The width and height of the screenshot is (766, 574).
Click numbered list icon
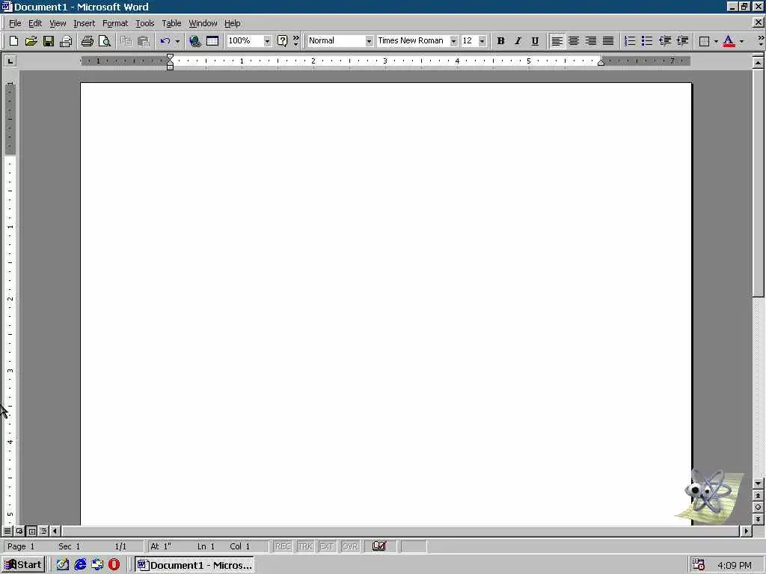(x=630, y=41)
